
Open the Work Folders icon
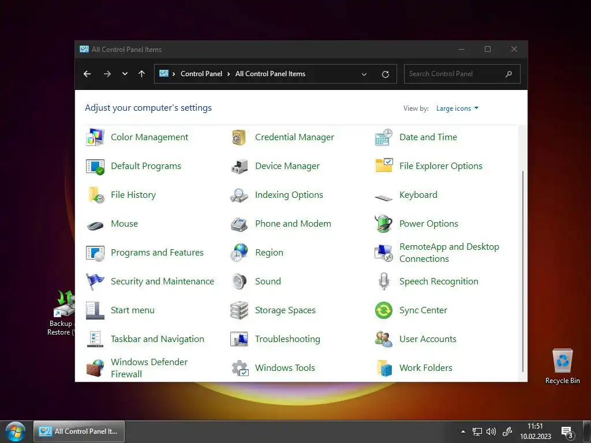pos(384,368)
